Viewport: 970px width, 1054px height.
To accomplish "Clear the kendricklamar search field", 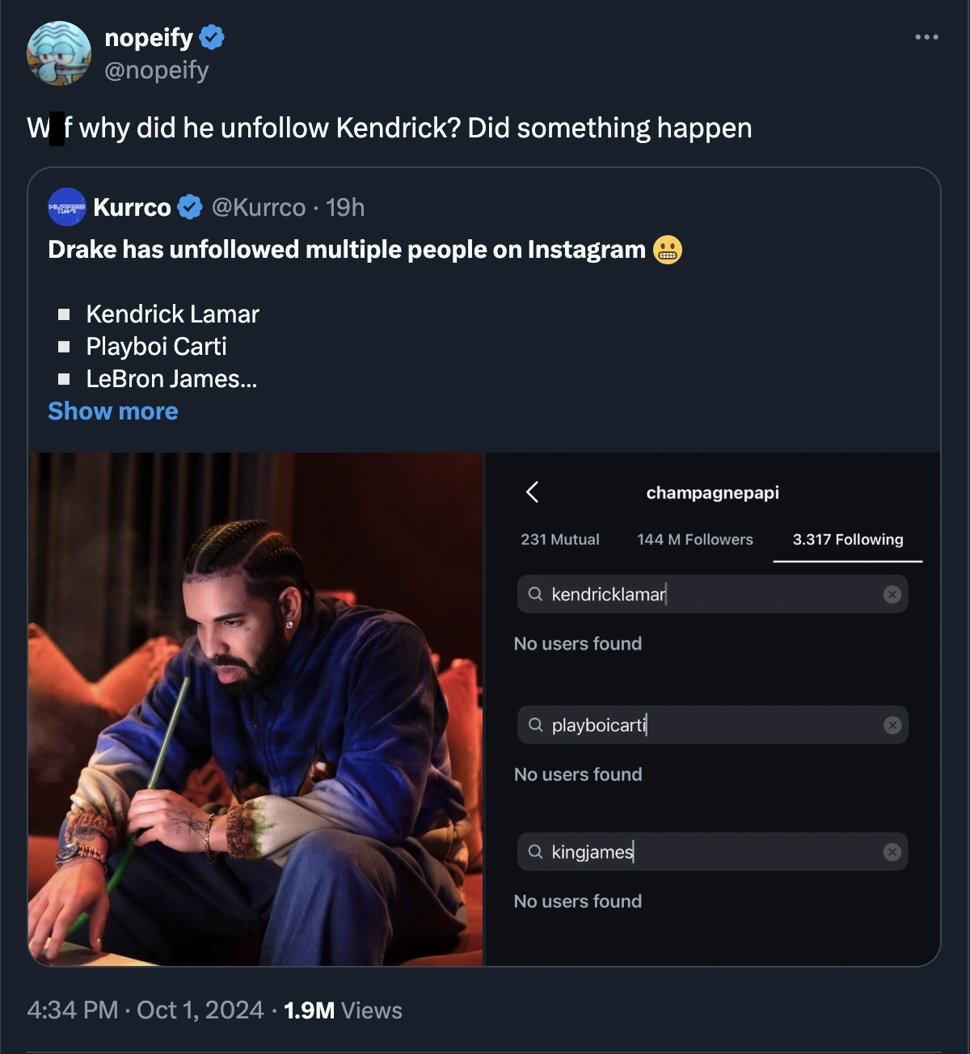I will pos(892,594).
